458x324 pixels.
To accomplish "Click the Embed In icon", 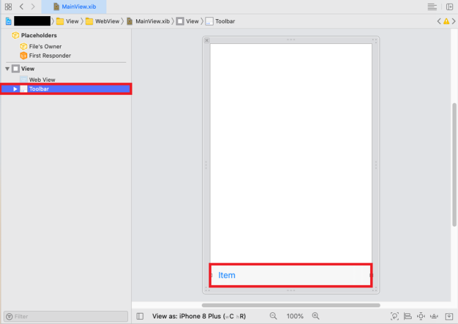I will tap(449, 316).
